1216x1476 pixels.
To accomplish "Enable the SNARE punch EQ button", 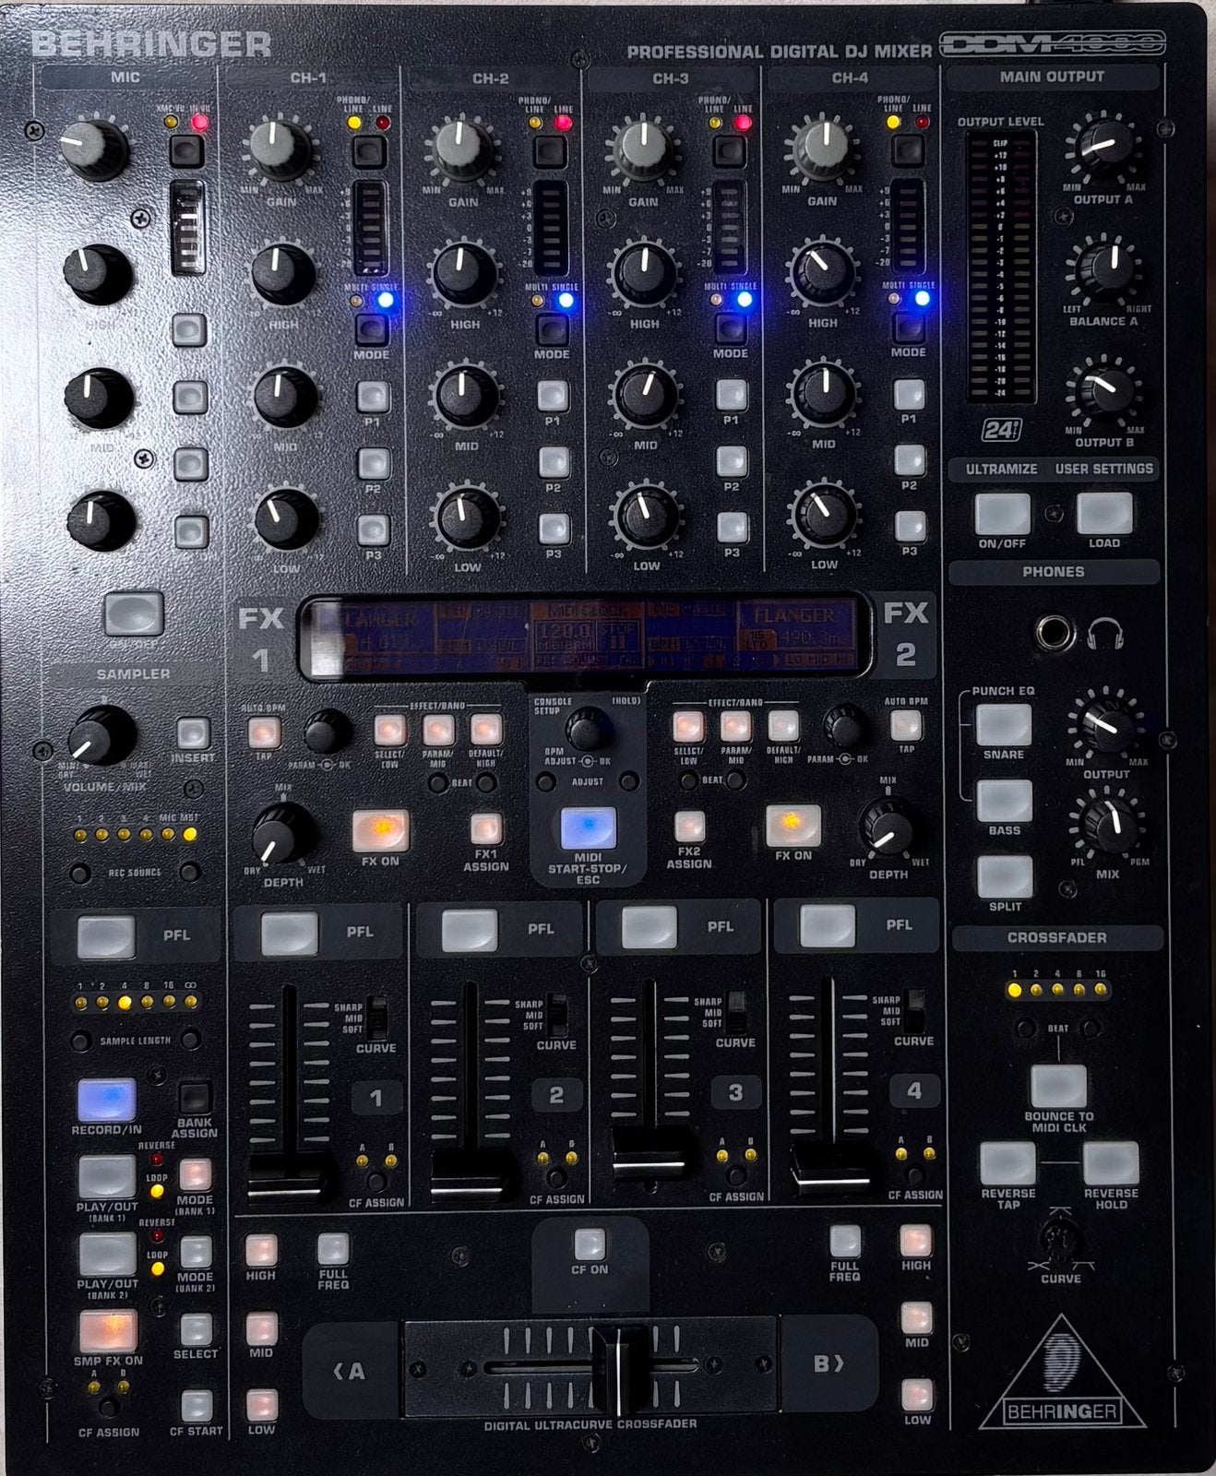I will (x=1004, y=725).
